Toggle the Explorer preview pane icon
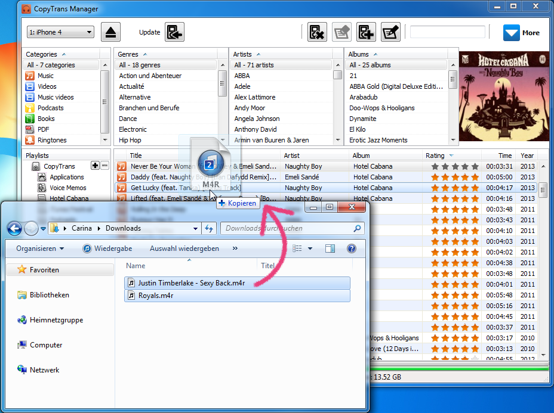The width and height of the screenshot is (554, 413). tap(330, 249)
